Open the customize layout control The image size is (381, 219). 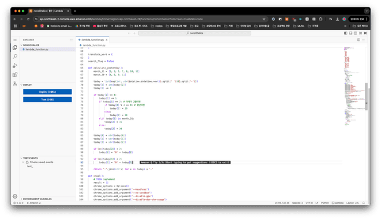[x=360, y=33]
